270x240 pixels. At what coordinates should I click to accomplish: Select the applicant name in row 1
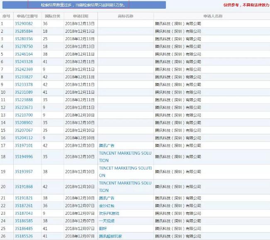coord(178,24)
